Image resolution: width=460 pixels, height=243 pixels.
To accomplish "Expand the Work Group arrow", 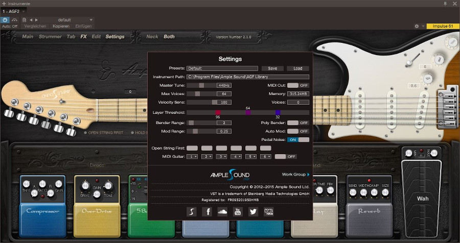I will point(308,175).
